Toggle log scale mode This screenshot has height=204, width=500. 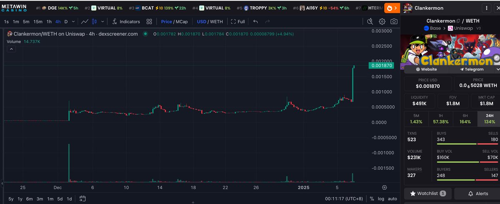point(381,199)
